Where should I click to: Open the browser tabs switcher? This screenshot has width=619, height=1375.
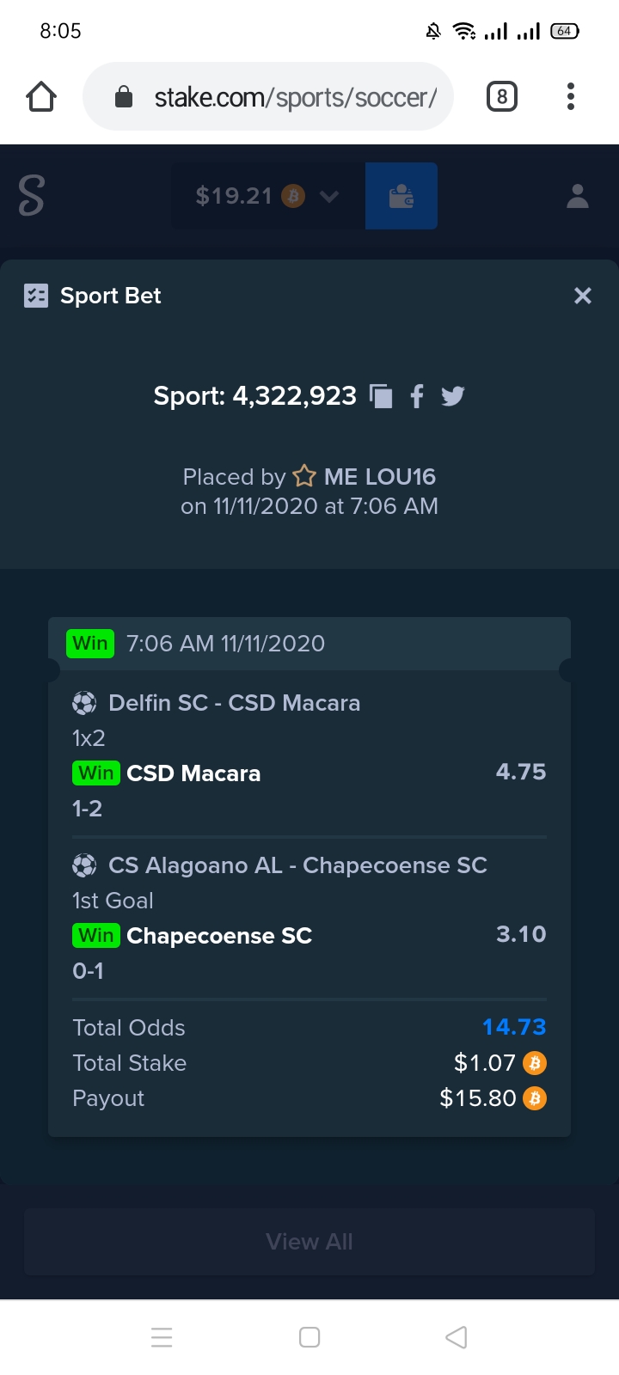(502, 96)
